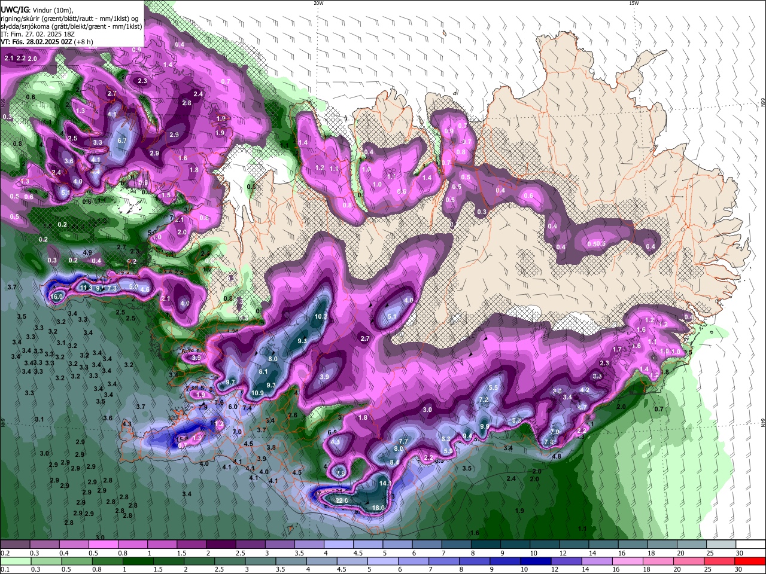Click the '10.9' precipitation value on the map

[x=257, y=393]
